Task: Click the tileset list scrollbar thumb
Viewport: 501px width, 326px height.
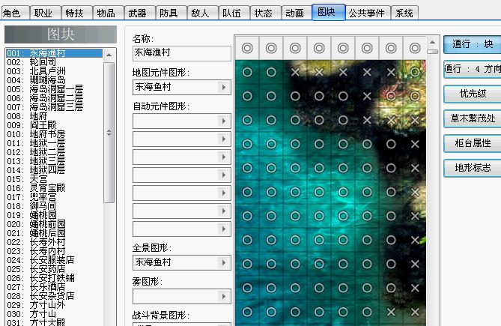Action: pos(109,133)
